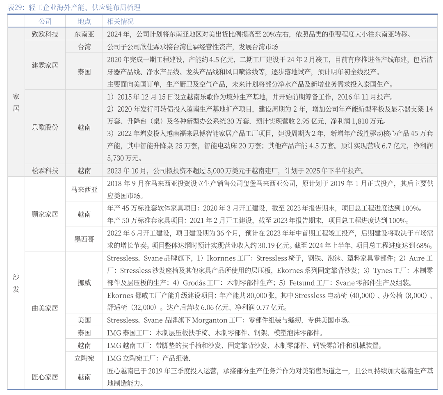Click the IMG 越南工厂 description
This screenshot has height=395, width=443.
pos(244,345)
